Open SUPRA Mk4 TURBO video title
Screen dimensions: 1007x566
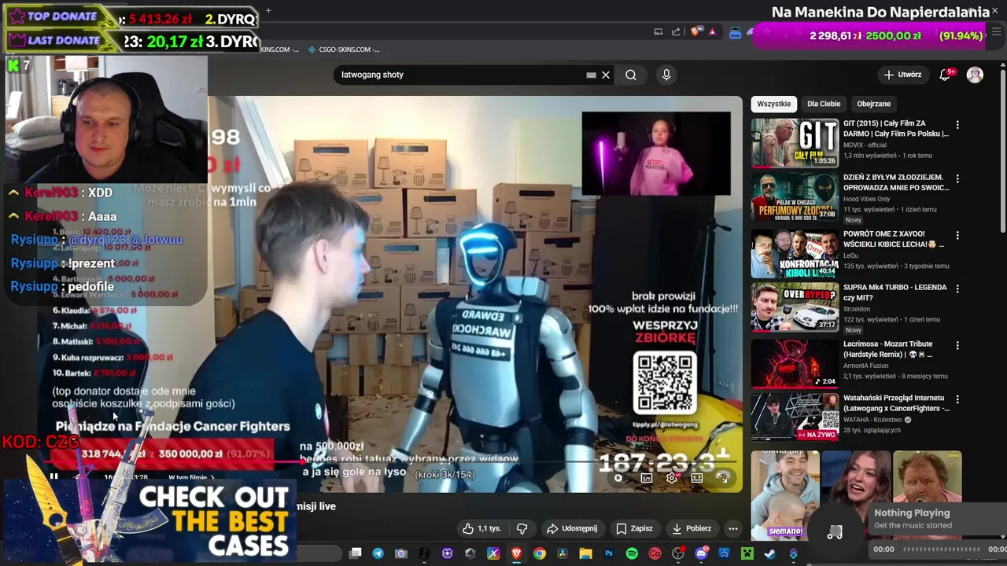click(x=895, y=292)
